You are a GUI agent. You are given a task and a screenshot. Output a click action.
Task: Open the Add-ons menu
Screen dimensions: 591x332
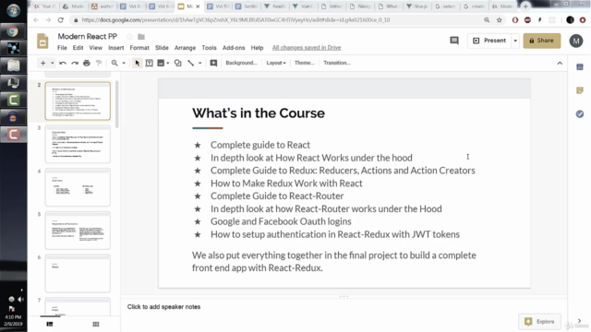pos(234,48)
